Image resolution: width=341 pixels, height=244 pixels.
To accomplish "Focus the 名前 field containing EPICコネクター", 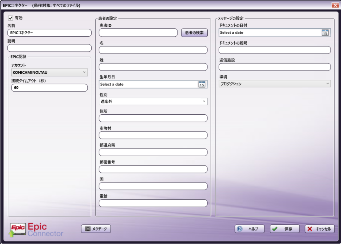I will pos(49,33).
